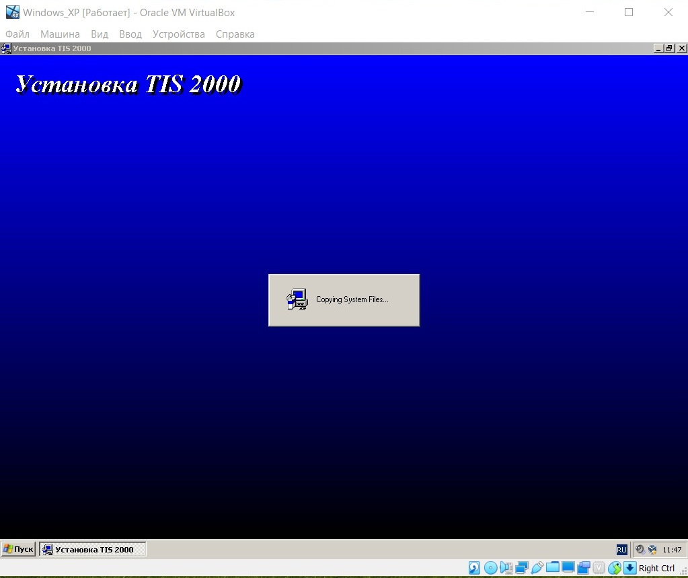Open the hard disk activity indicator

474,568
